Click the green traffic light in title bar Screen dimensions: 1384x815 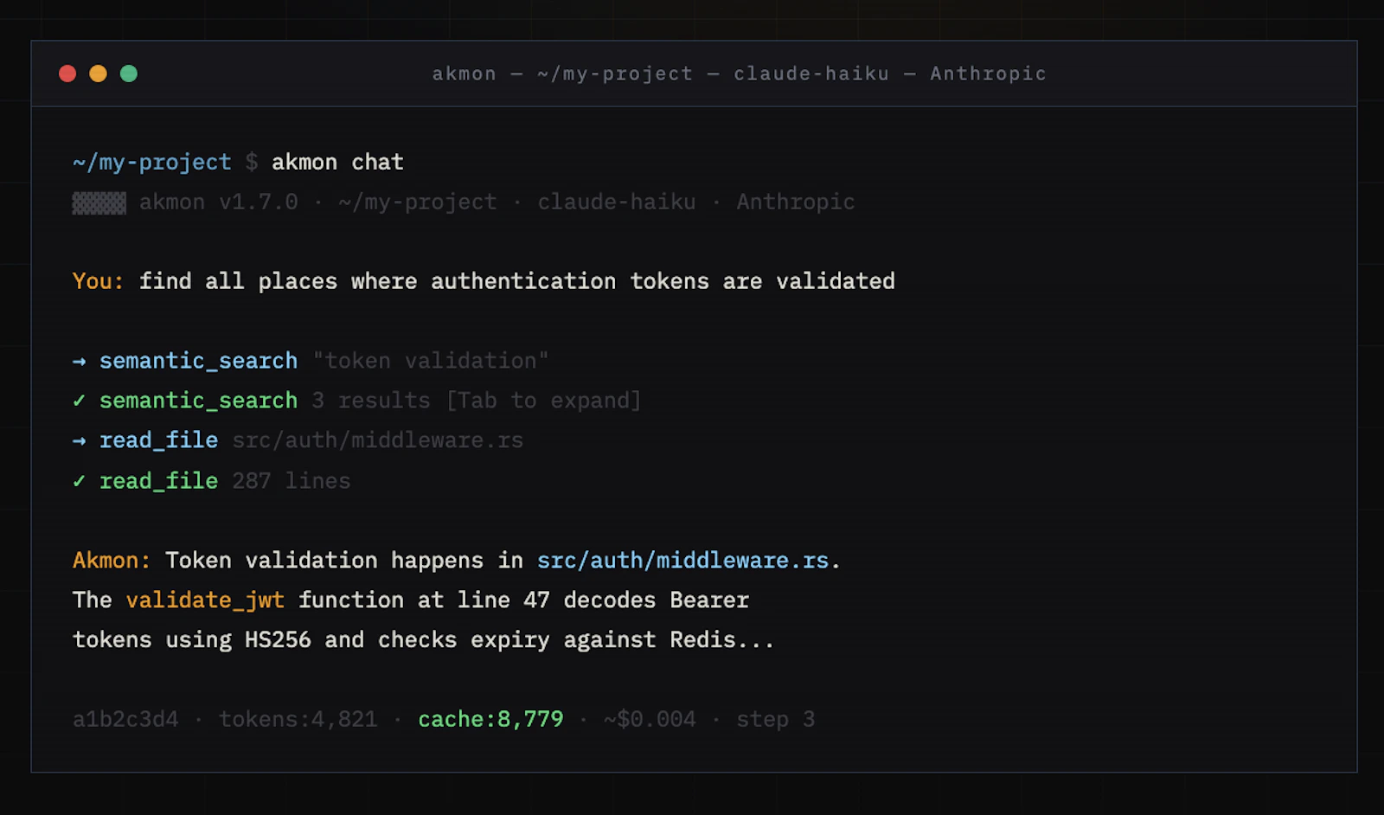(130, 74)
